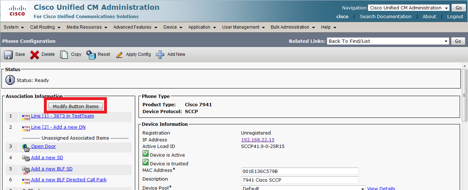Open the Device Pool dropdown
Screen dimensions: 468x190
coord(303,188)
